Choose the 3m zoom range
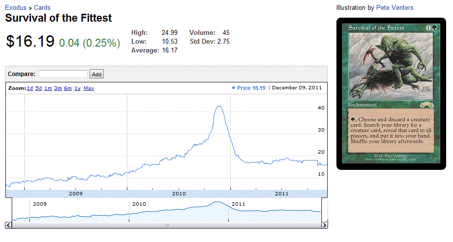 point(58,88)
